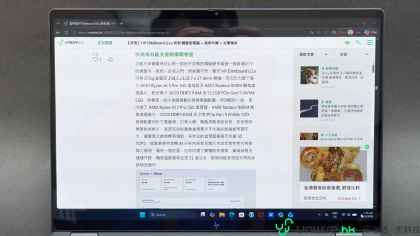Screen dimensions: 420x236
Task: Open the 健康 sidebar article thumbnail
Action: point(309,108)
